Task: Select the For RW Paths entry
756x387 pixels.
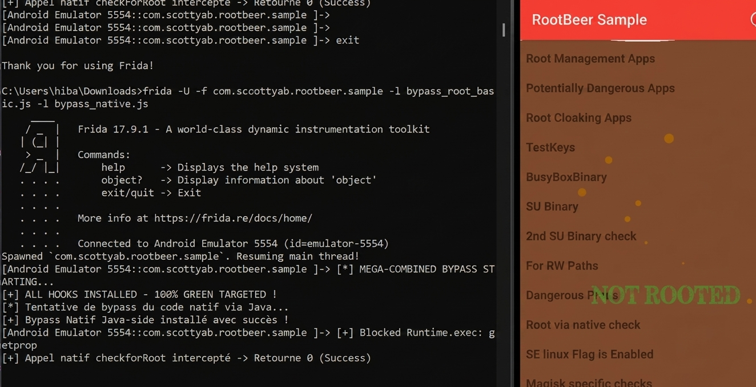Action: coord(638,266)
